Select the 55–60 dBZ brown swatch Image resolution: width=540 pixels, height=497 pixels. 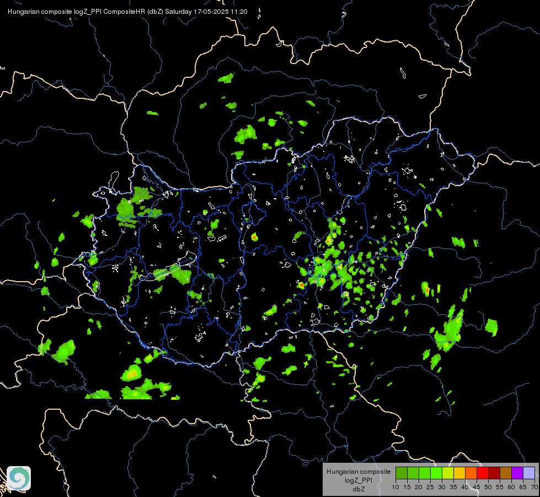point(506,473)
